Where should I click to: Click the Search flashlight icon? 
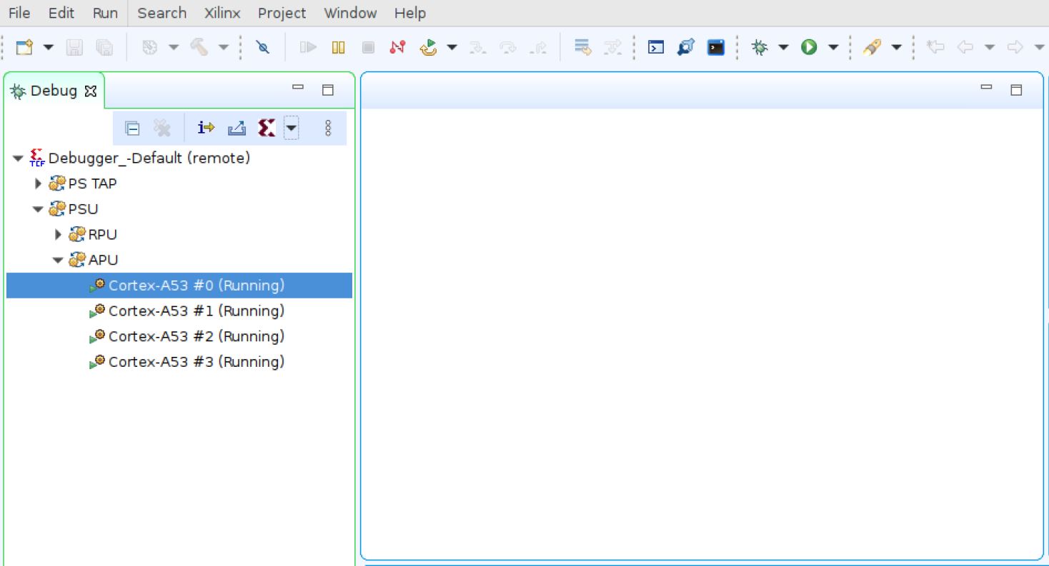pos(871,48)
